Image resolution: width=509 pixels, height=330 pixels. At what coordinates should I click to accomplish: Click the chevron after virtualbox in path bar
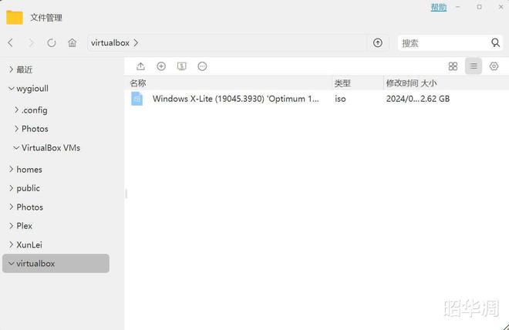[136, 43]
